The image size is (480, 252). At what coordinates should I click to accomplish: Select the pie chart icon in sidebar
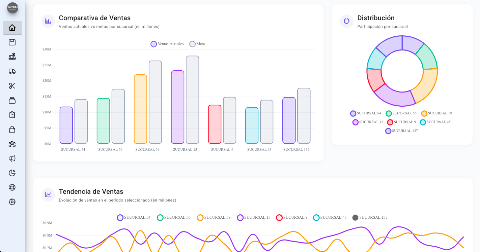12,173
